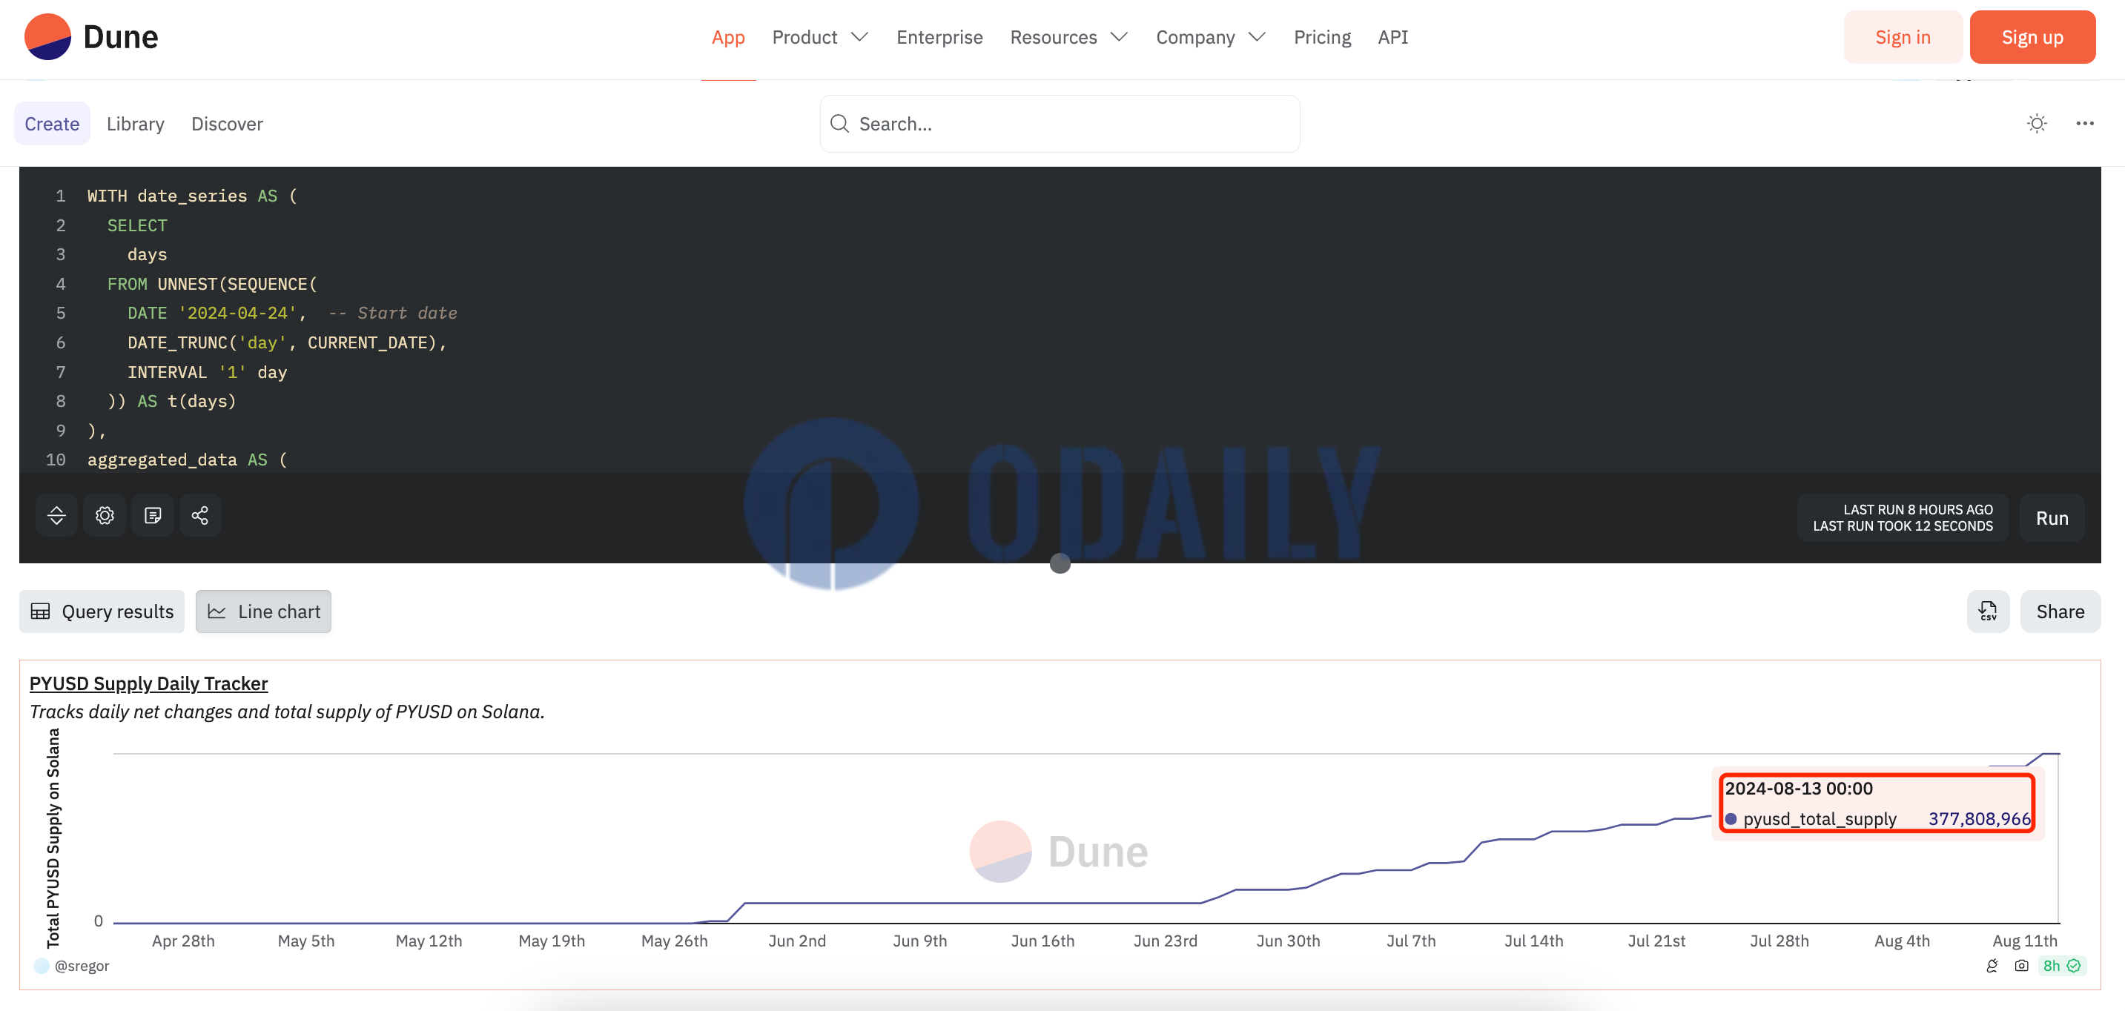The width and height of the screenshot is (2125, 1011).
Task: Expand the Product dropdown menu
Action: 820,37
